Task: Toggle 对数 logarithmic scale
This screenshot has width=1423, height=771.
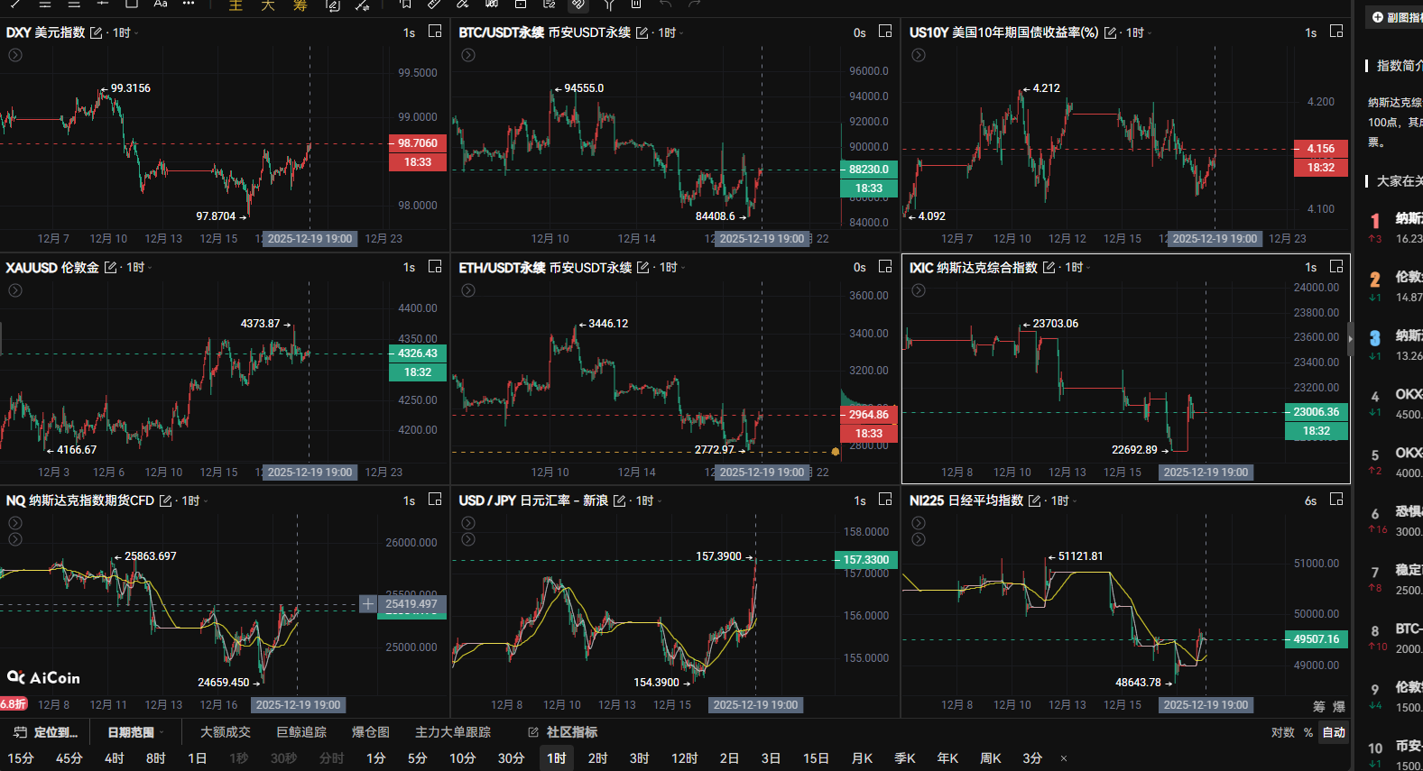Action: click(x=1282, y=732)
